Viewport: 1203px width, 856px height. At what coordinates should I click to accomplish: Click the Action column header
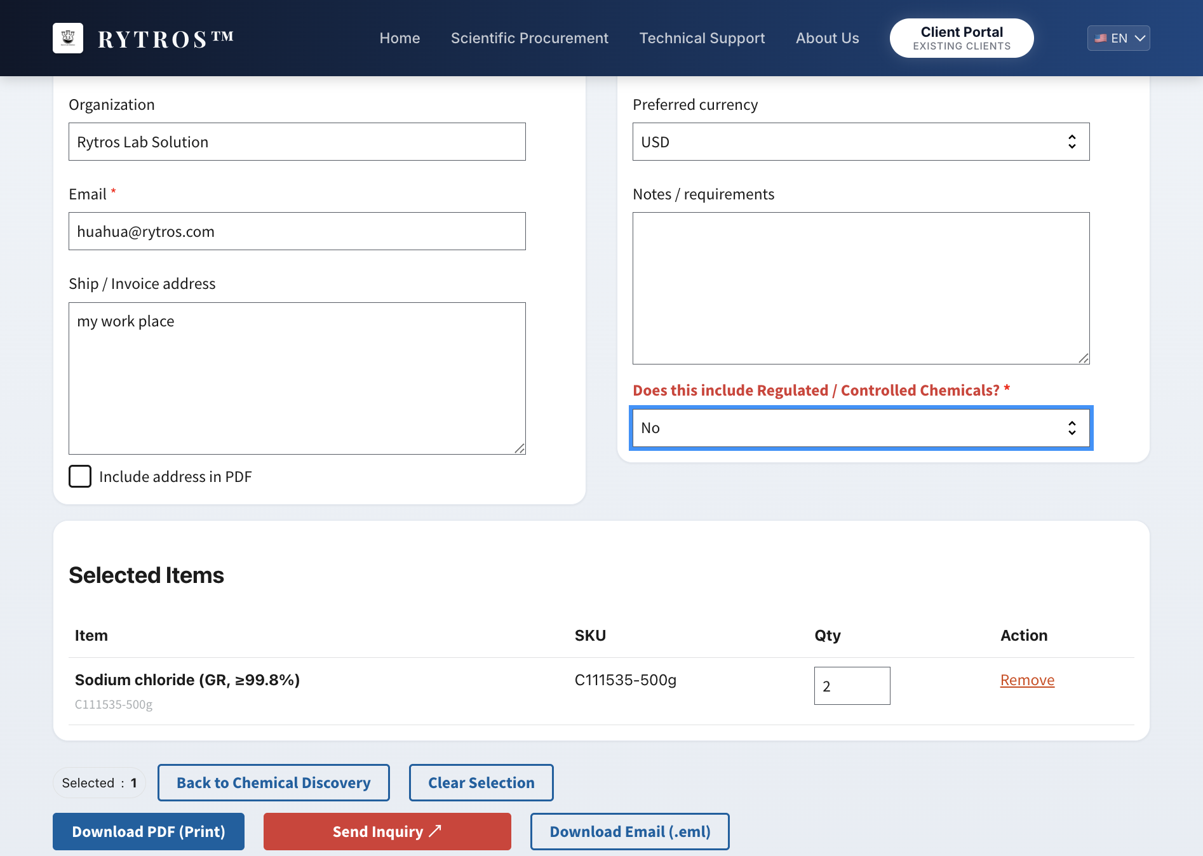1024,636
